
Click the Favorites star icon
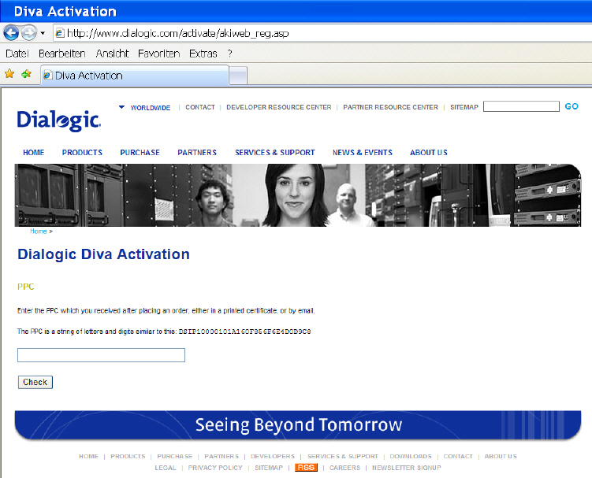point(9,73)
